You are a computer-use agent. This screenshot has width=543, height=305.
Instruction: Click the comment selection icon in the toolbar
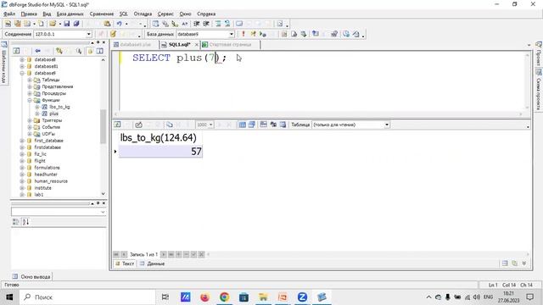[x=218, y=24]
